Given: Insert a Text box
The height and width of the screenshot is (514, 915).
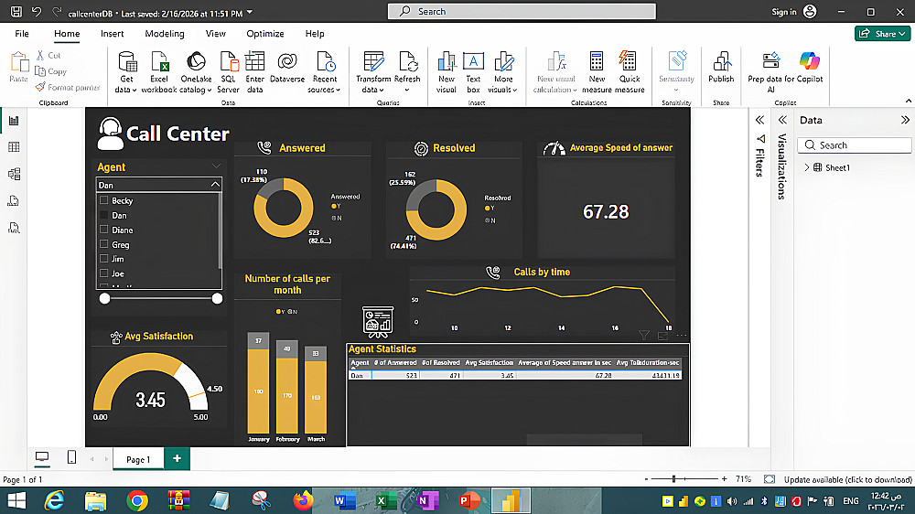Looking at the screenshot, I should click(473, 72).
